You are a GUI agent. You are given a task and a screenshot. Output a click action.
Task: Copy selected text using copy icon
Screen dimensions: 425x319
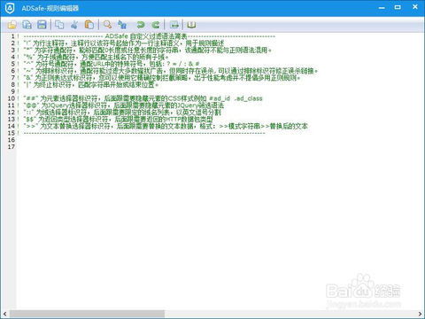[x=59, y=25]
